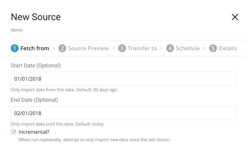The height and width of the screenshot is (154, 252).
Task: Uncheck the Incremental checkbox
Action: click(13, 132)
